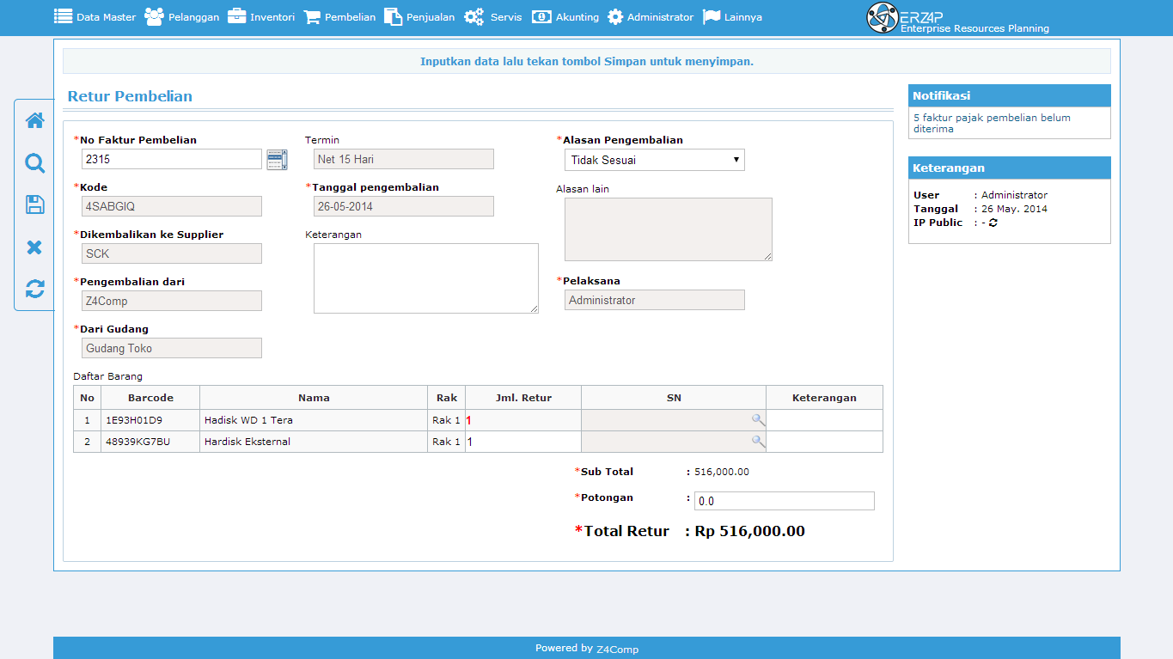Click the Home icon in left sidebar
This screenshot has height=659, width=1173.
[34, 120]
